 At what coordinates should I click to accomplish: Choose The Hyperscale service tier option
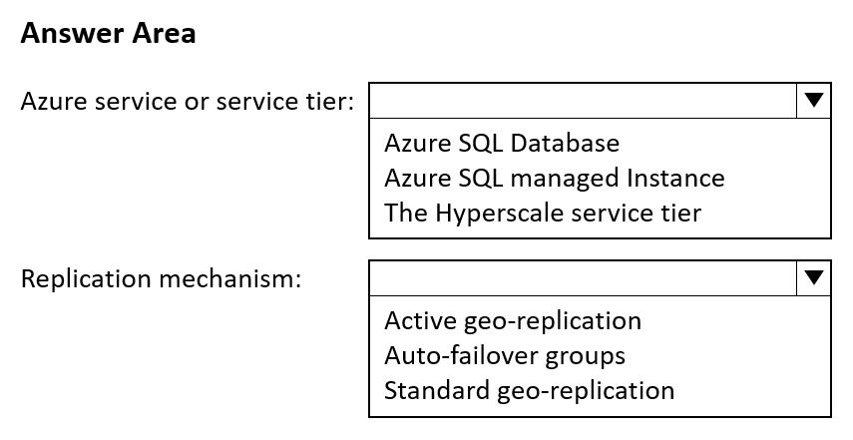[x=543, y=213]
